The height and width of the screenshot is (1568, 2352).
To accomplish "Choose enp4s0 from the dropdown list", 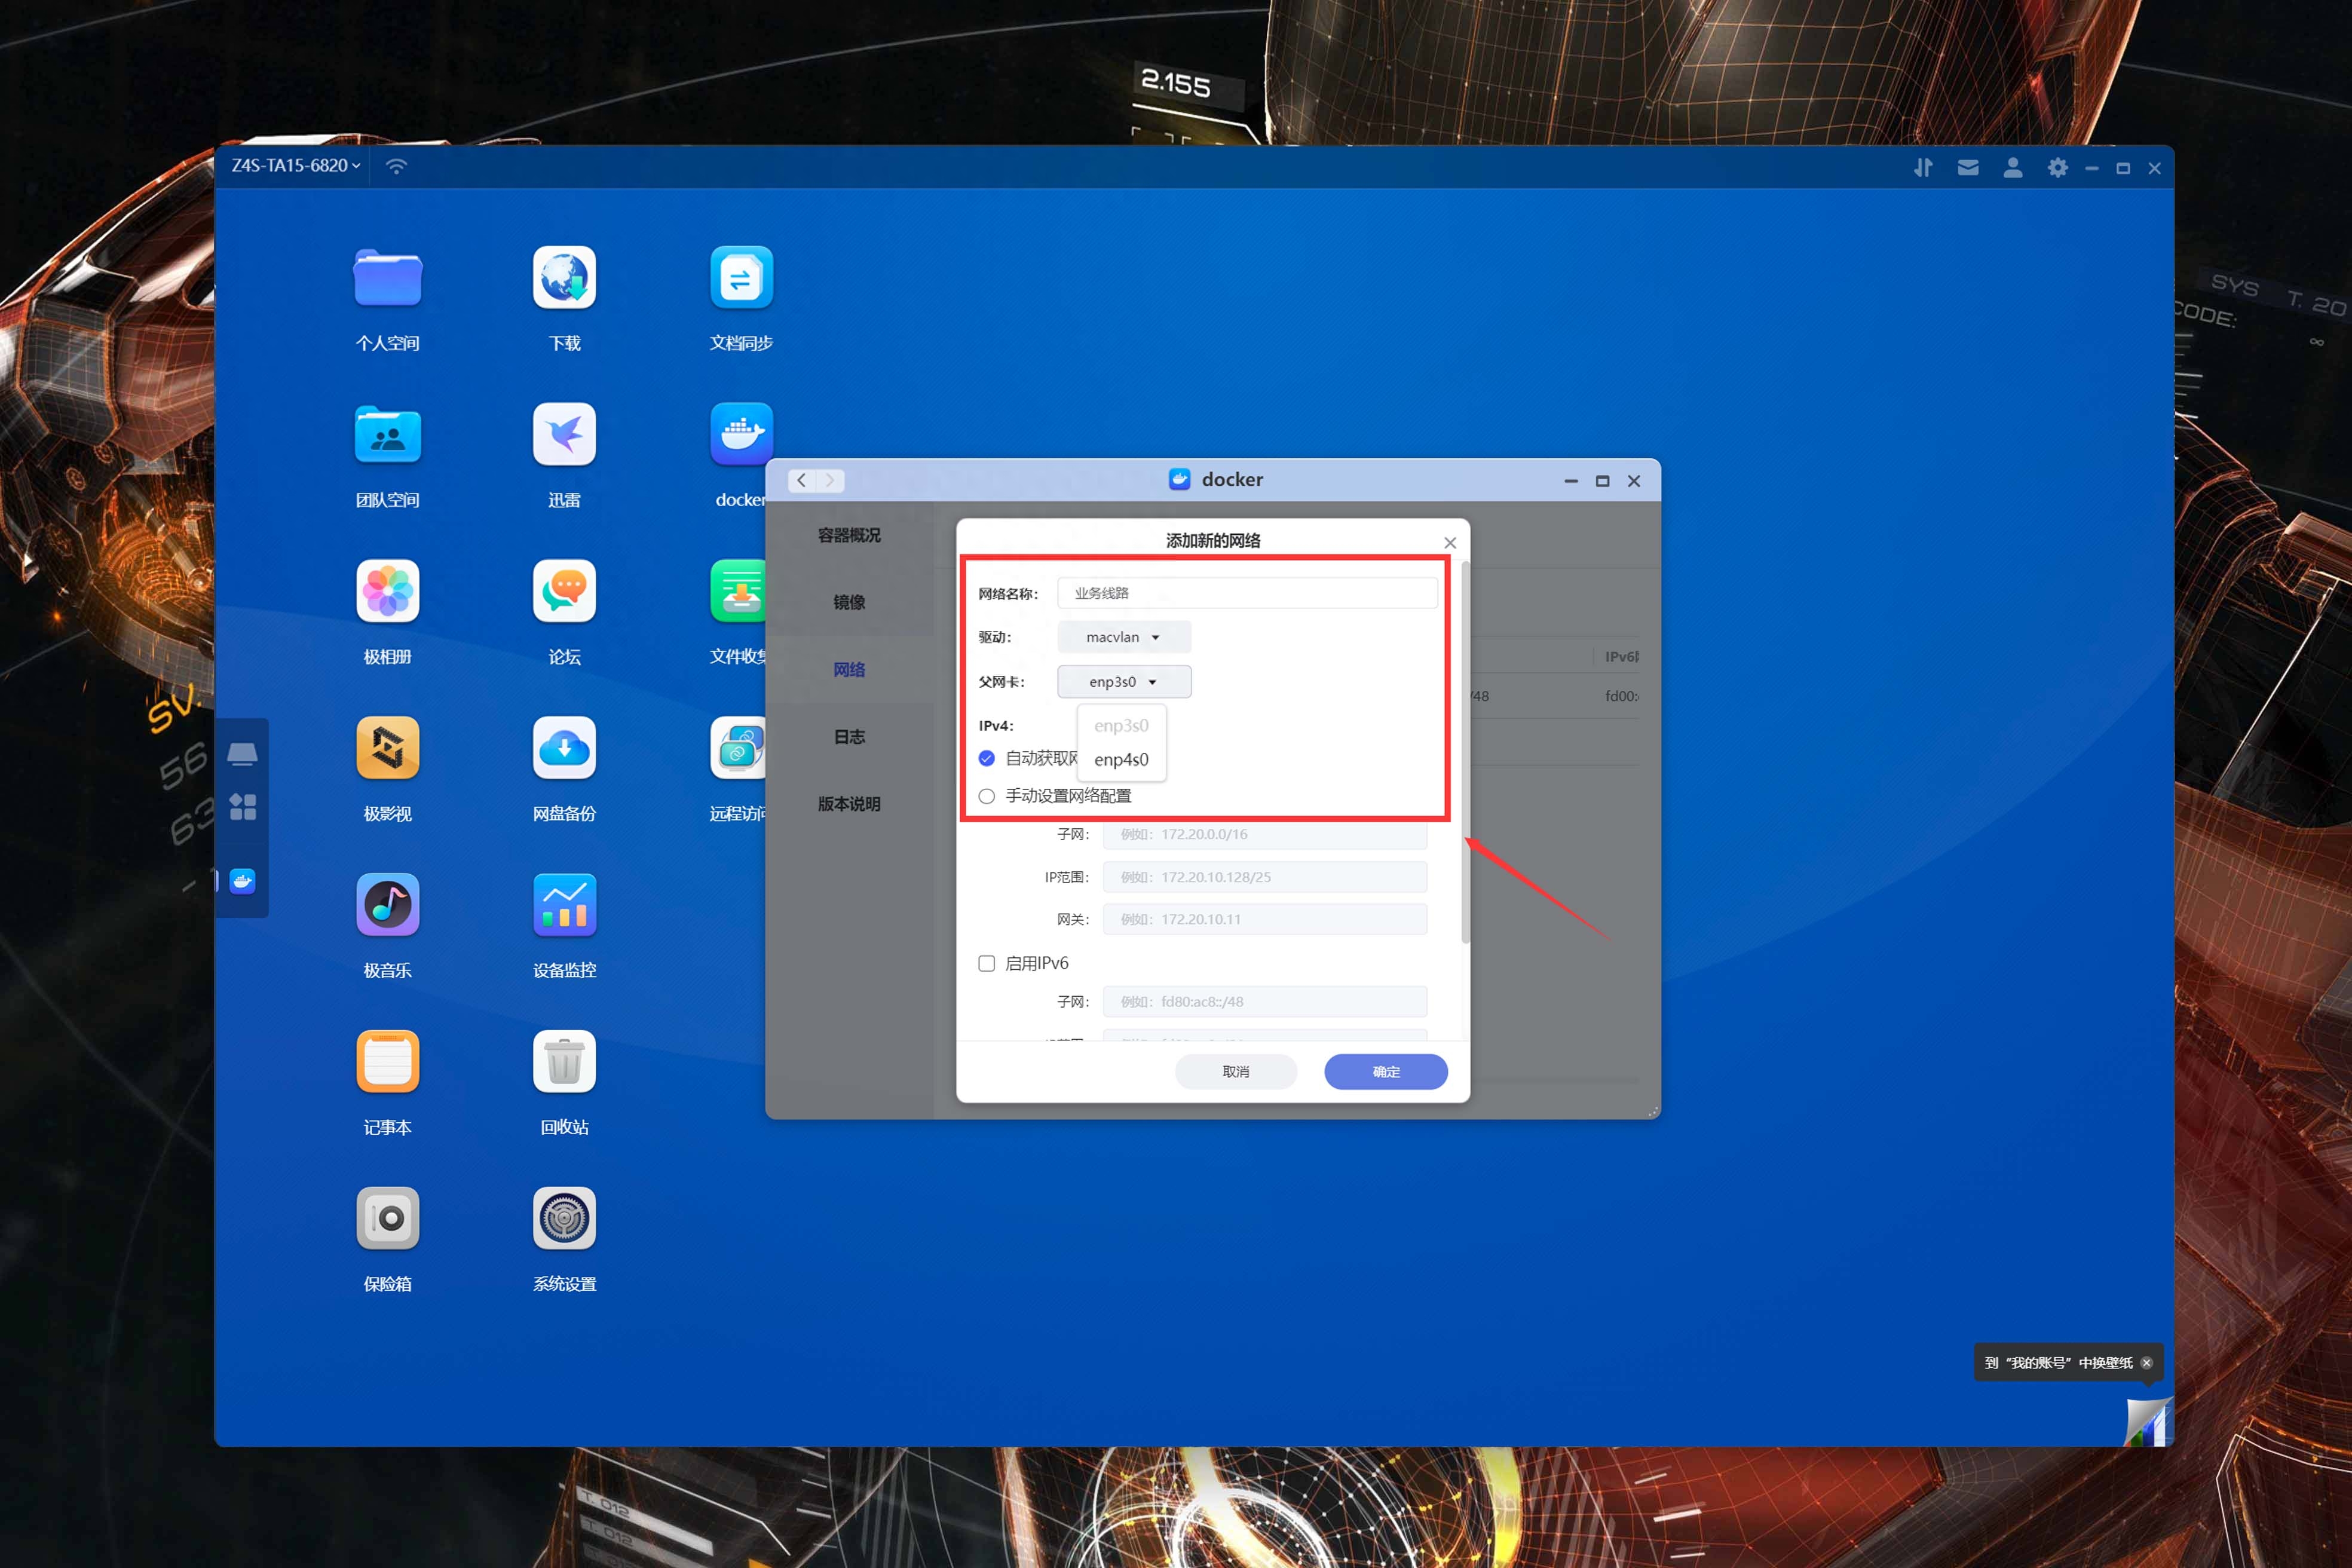I will pos(1121,760).
